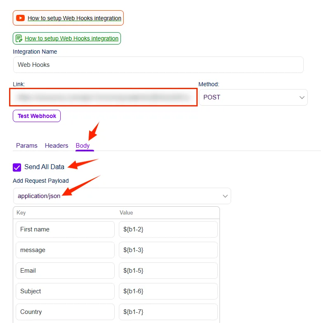Viewport: 321px width, 323px height.
Task: Click the Add Request Payload label
Action: click(x=40, y=181)
